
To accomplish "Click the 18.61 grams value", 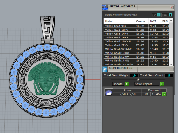I will [140, 64].
